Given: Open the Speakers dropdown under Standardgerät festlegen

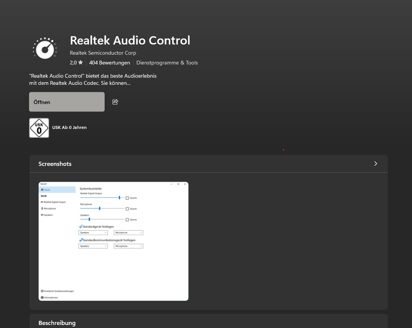Looking at the screenshot, I should 93,233.
